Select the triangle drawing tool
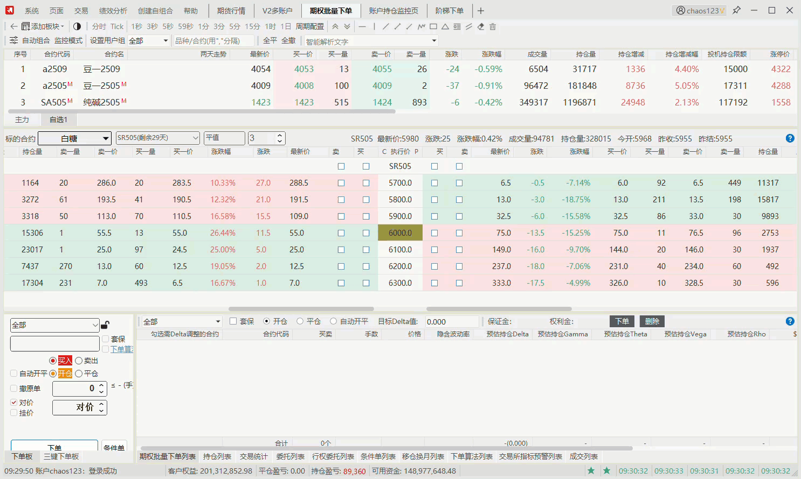The image size is (801, 479). click(x=445, y=26)
